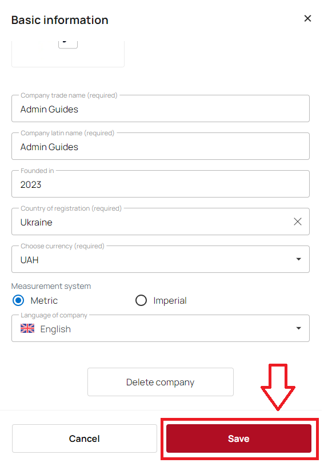Edit the Company latin name field
The height and width of the screenshot is (471, 328).
click(160, 146)
